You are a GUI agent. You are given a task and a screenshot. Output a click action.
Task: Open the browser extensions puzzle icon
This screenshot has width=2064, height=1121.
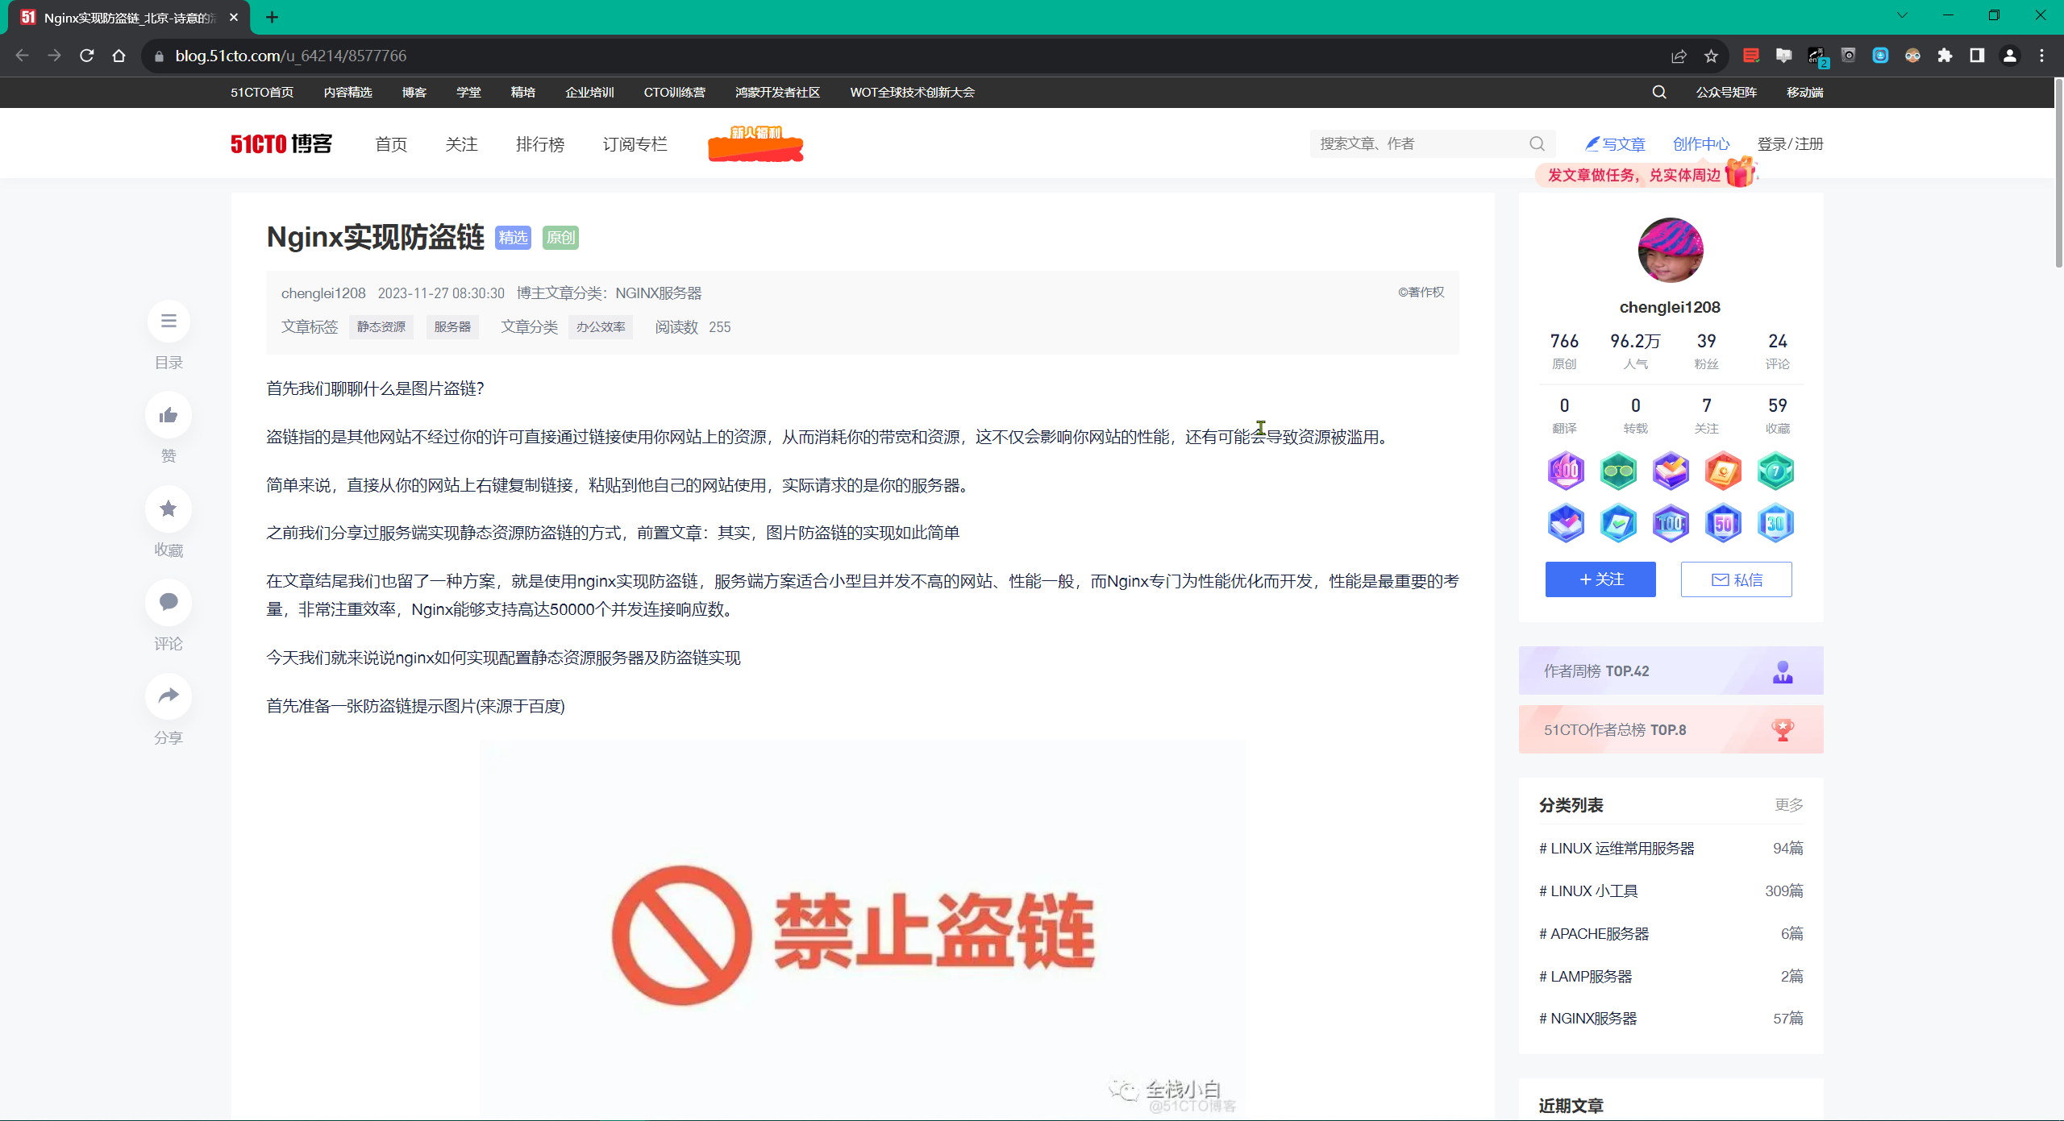click(x=1945, y=56)
